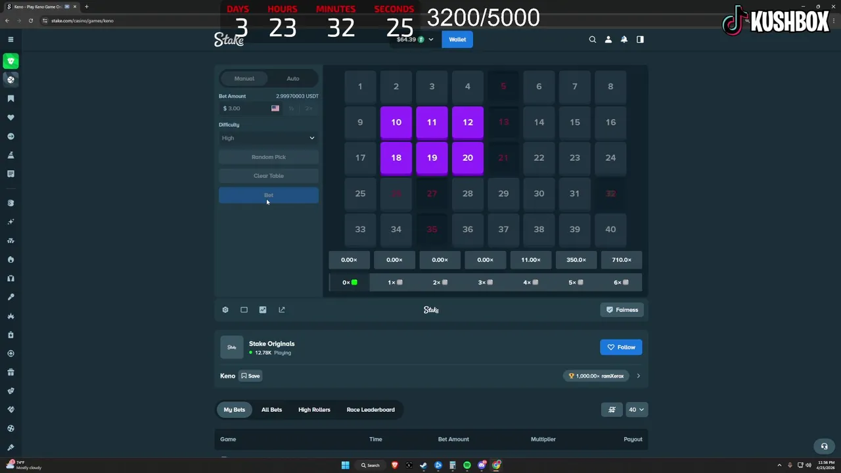The width and height of the screenshot is (841, 473).
Task: Open game settings gear below board
Action: tap(225, 310)
